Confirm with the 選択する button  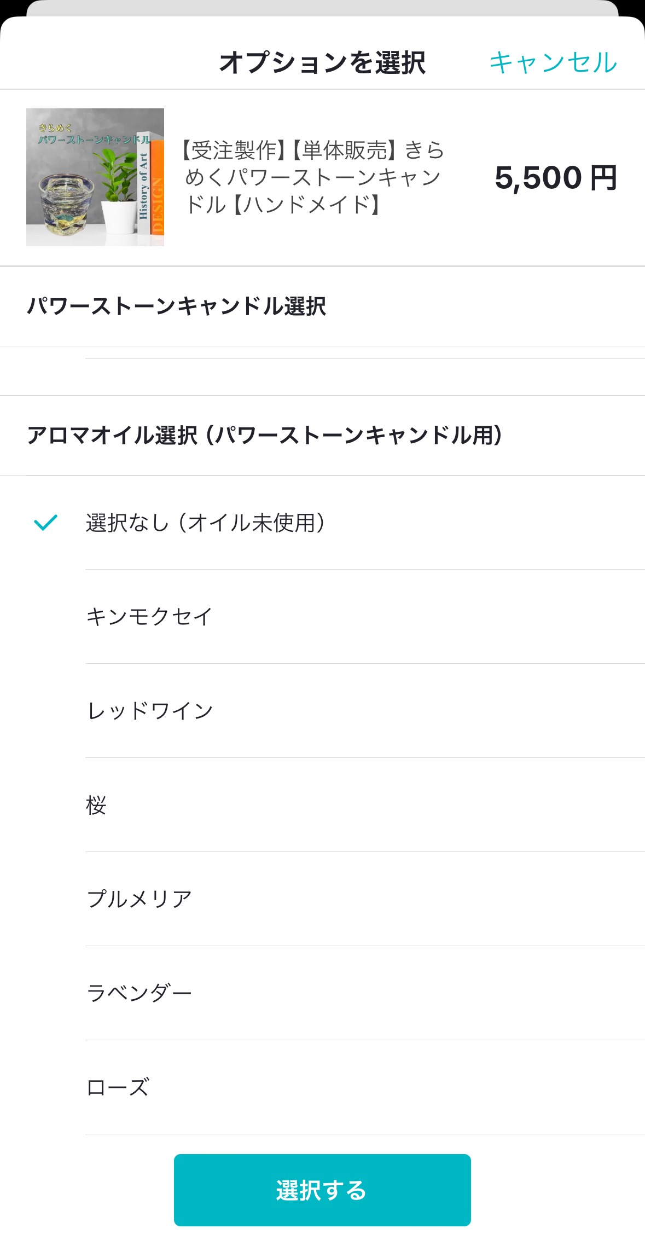(x=322, y=1190)
